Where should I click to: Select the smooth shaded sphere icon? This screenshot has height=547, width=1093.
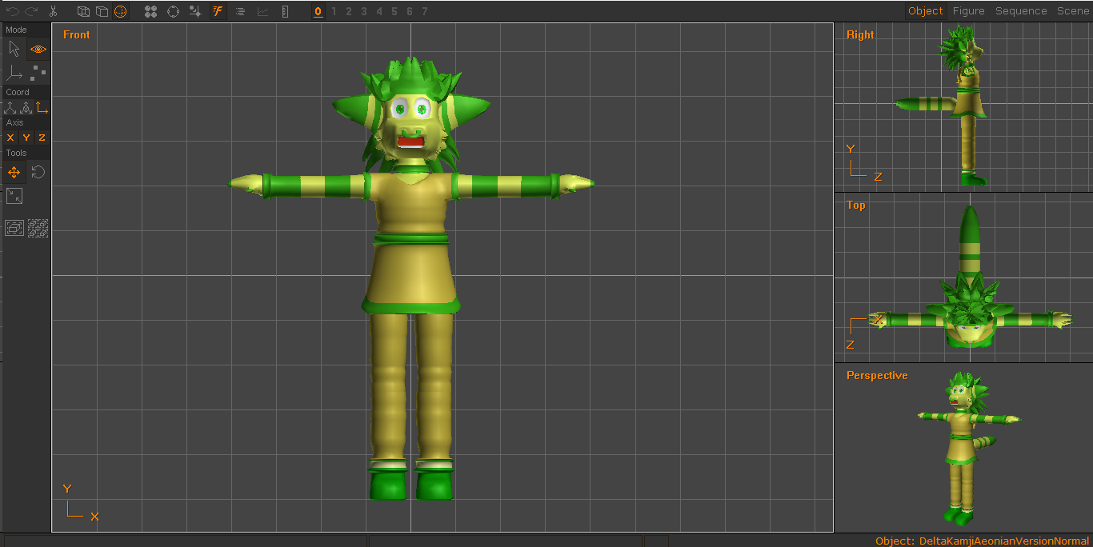(x=120, y=11)
